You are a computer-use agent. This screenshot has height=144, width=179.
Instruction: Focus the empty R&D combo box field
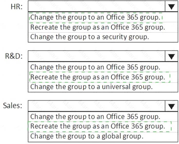point(96,56)
